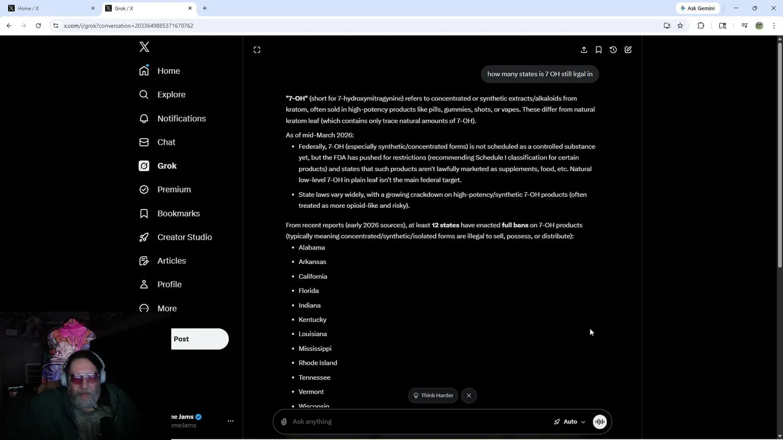Go back in browser
The height and width of the screenshot is (440, 783).
[9, 26]
